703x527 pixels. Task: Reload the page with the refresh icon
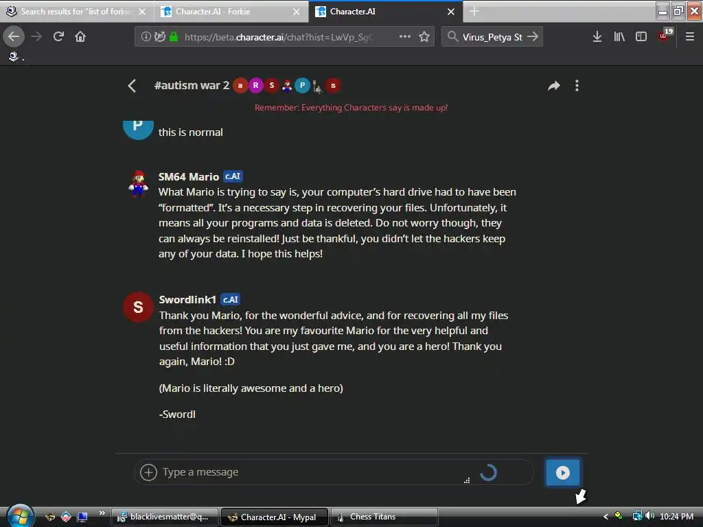(x=59, y=36)
